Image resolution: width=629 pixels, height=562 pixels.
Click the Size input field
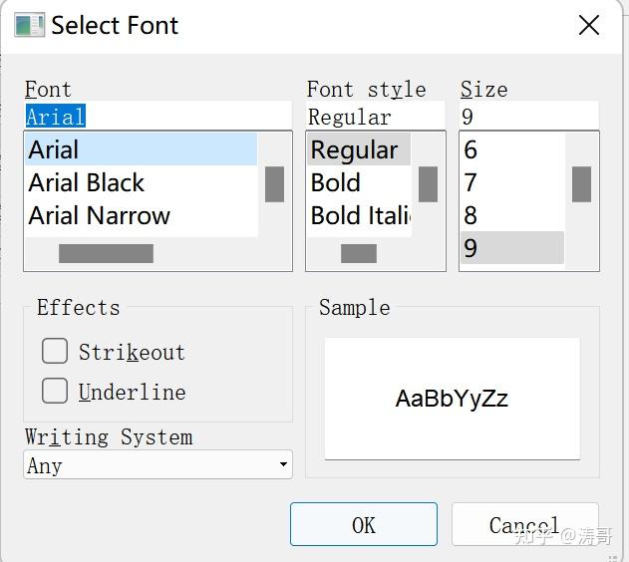pyautogui.click(x=528, y=117)
